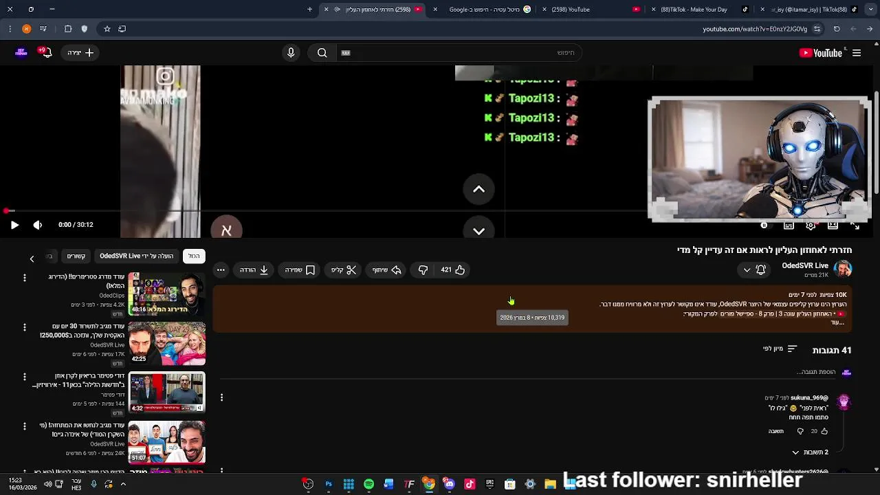Reply to sukuna_969's comment via תשובה

tap(776, 431)
